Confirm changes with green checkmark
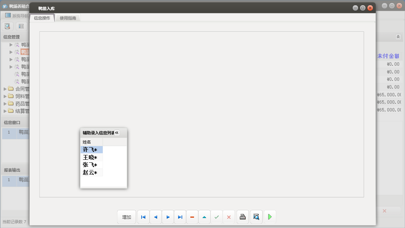The width and height of the screenshot is (405, 228). [217, 217]
